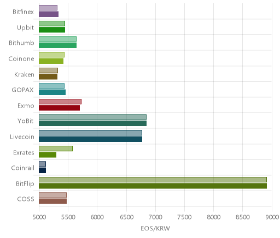The image size is (280, 238).
Task: Click the BitFlip axis label
Action: (25, 183)
